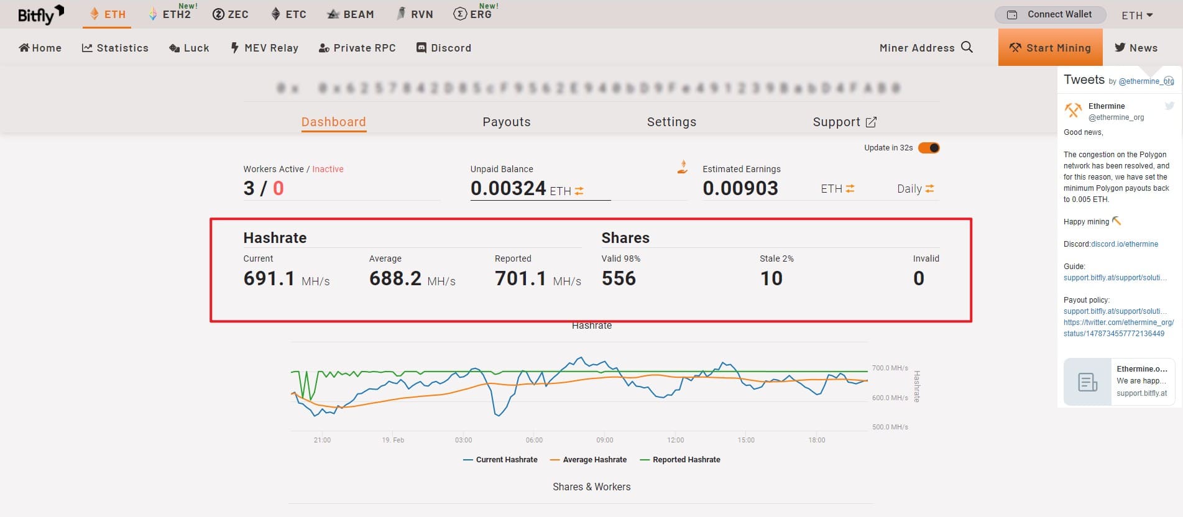This screenshot has width=1183, height=517.
Task: Click the Start Mining button
Action: coord(1050,47)
